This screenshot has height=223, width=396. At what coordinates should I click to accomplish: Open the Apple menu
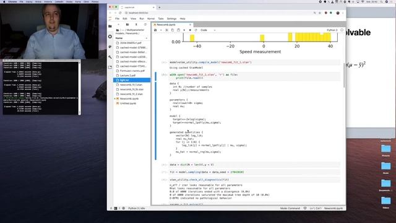(x=4, y=1)
